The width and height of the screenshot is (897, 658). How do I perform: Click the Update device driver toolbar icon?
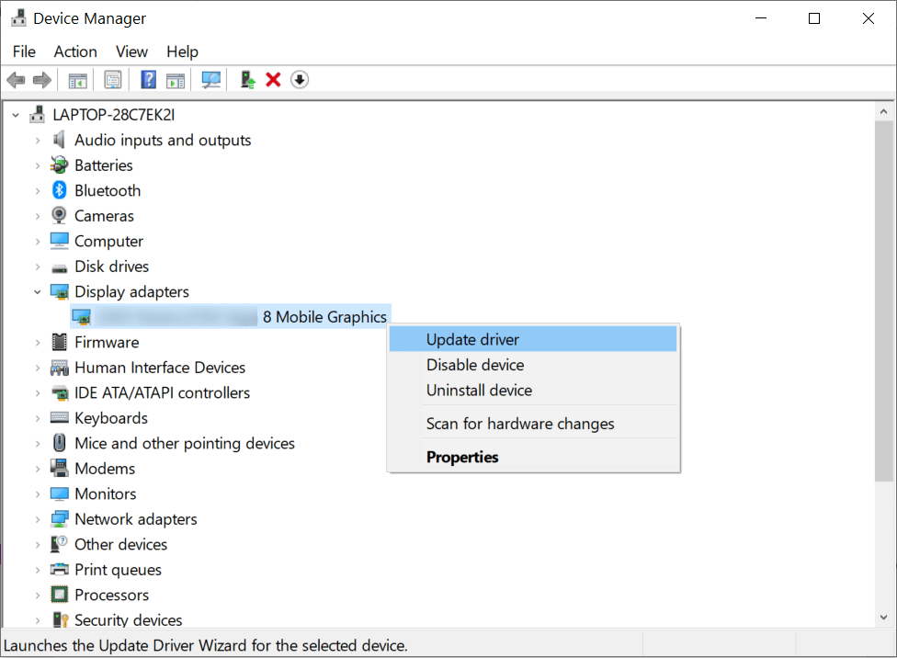(248, 80)
